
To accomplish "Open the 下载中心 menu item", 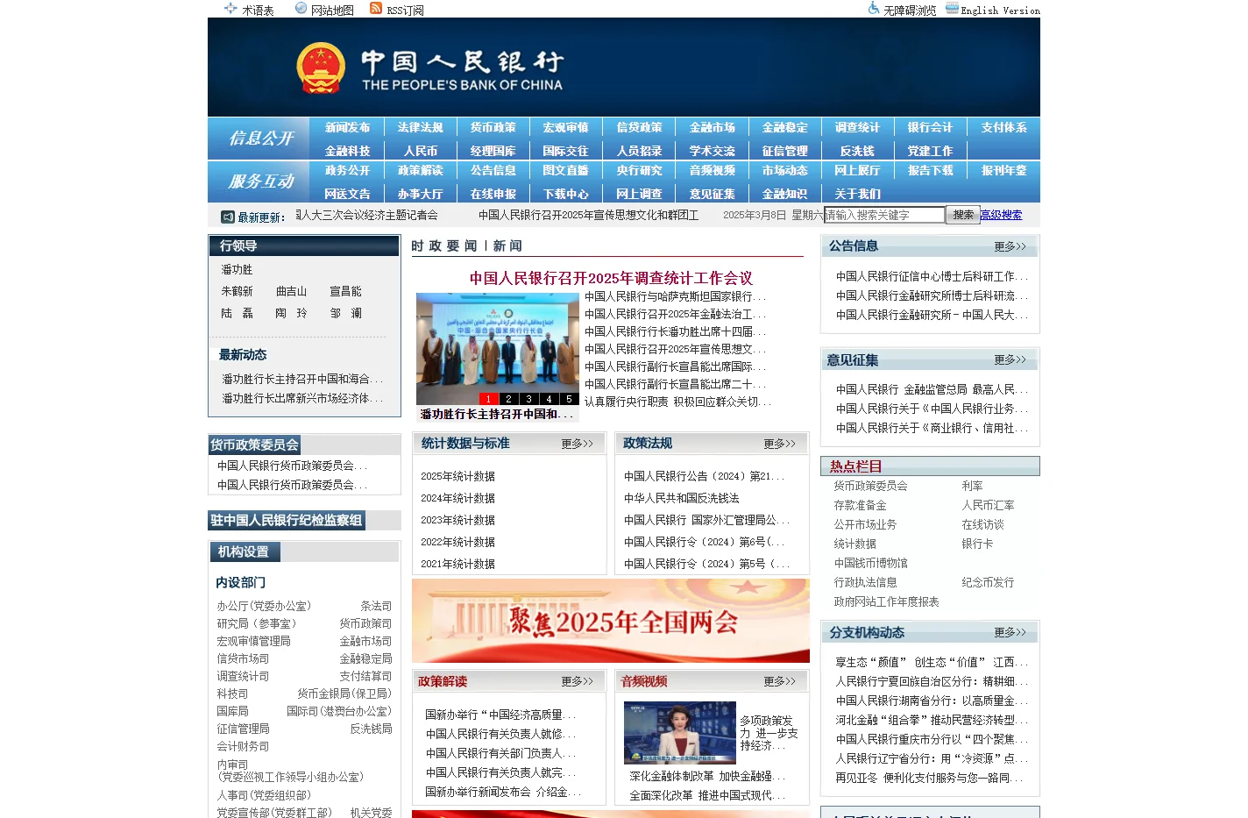I will tap(565, 195).
